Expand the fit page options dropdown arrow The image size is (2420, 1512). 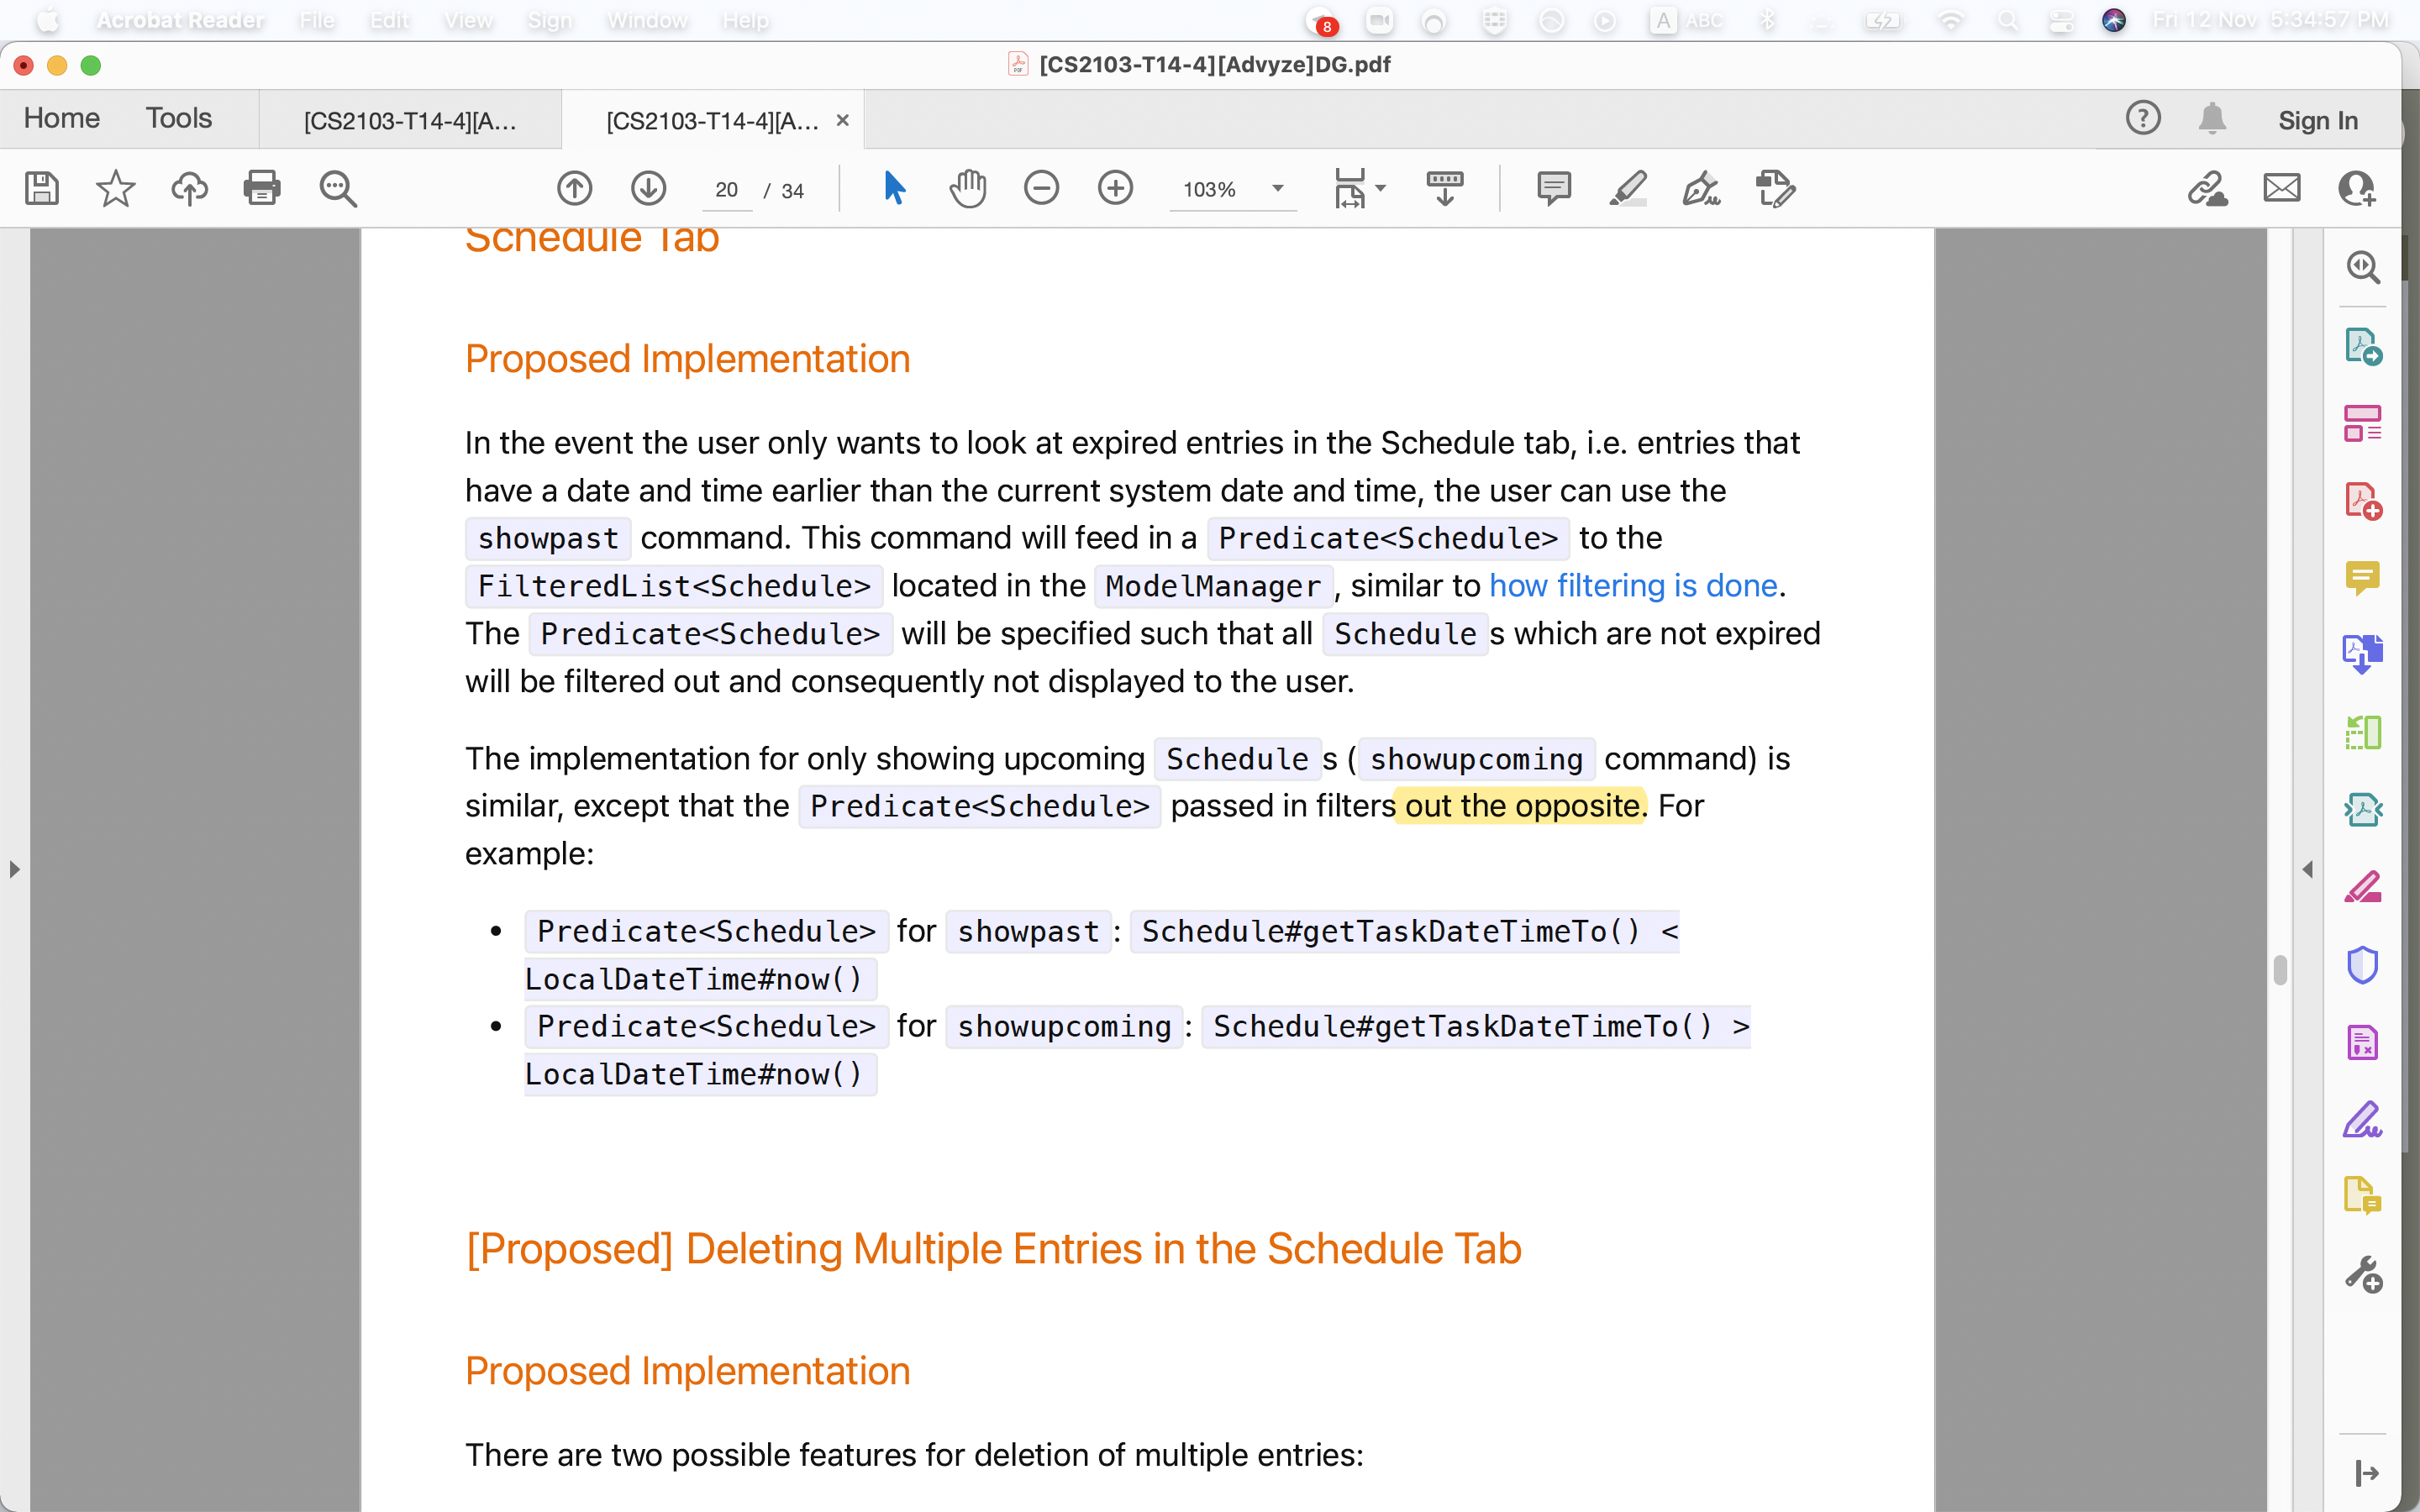coord(1381,188)
